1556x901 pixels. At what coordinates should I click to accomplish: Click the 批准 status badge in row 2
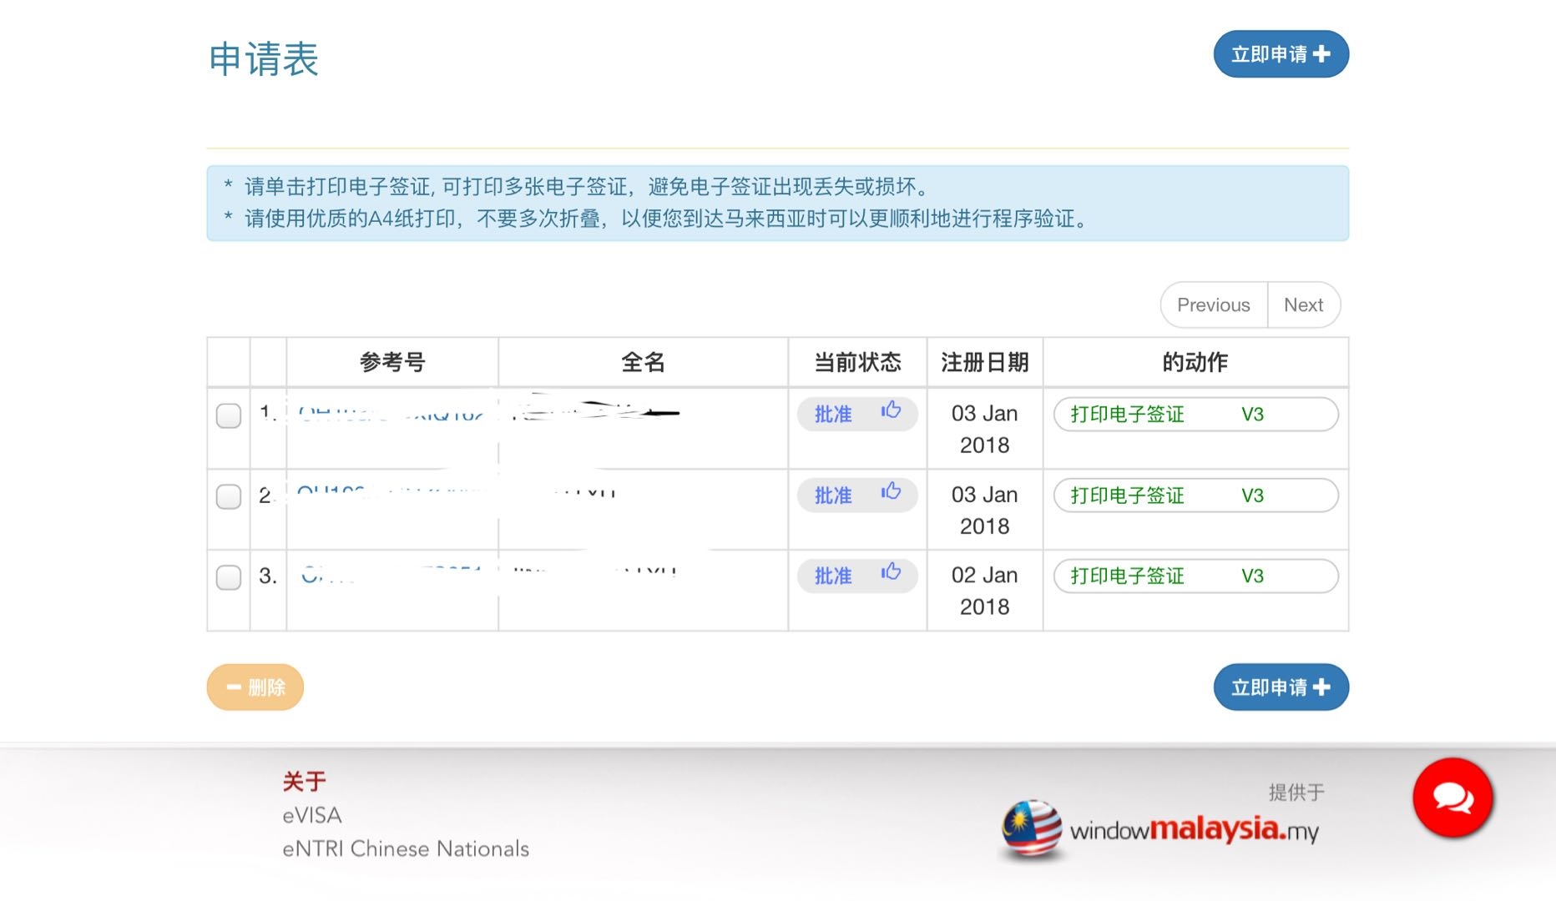(857, 495)
